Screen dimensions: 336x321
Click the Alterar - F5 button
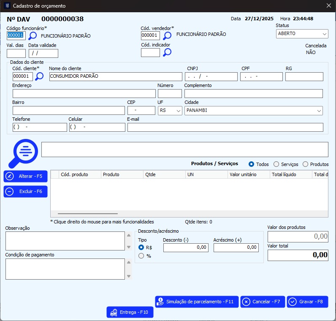[25, 176]
